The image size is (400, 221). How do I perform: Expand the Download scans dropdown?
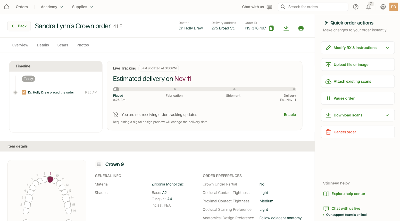(387, 115)
